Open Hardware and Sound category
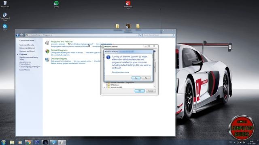 [x=27, y=51]
